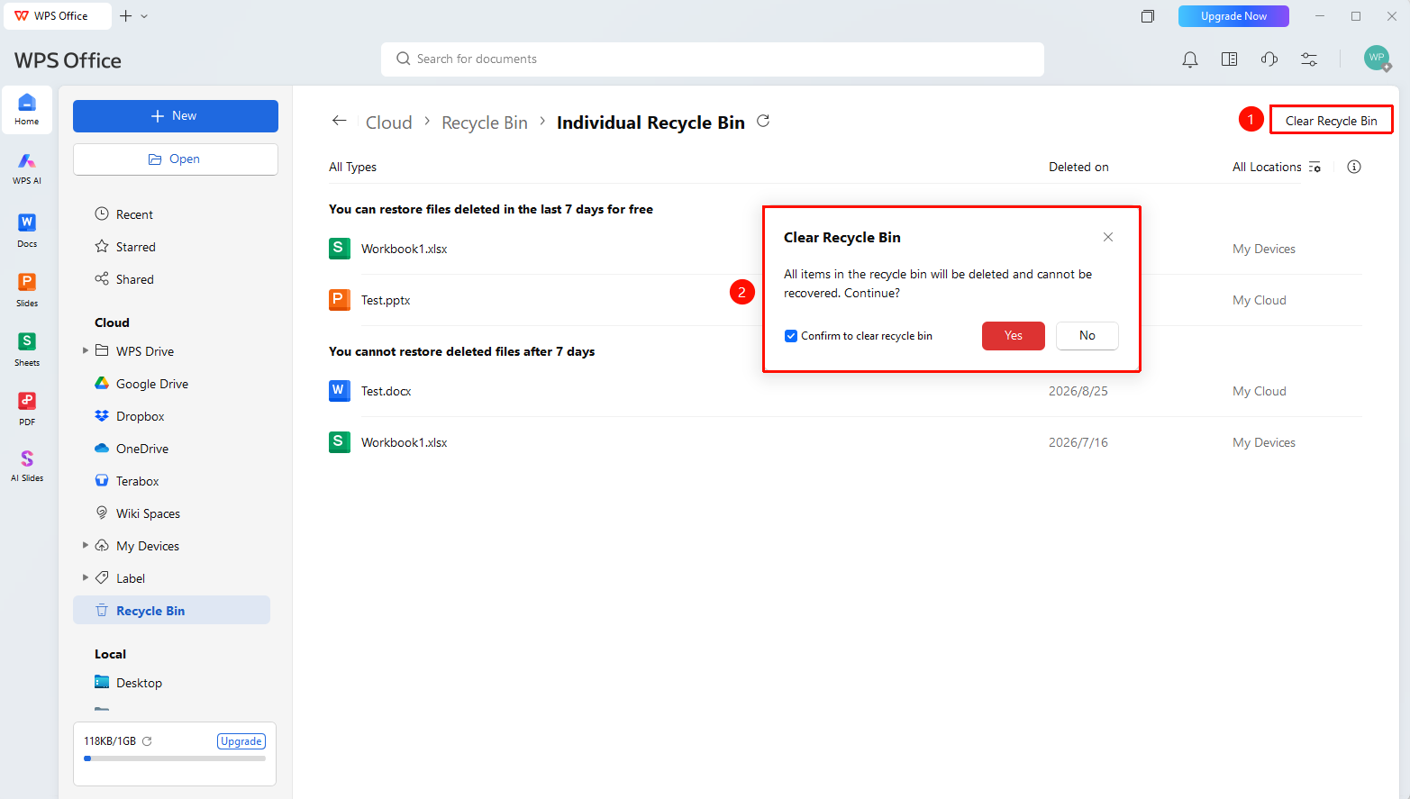Click the blue New button
The height and width of the screenshot is (799, 1410).
tap(176, 116)
